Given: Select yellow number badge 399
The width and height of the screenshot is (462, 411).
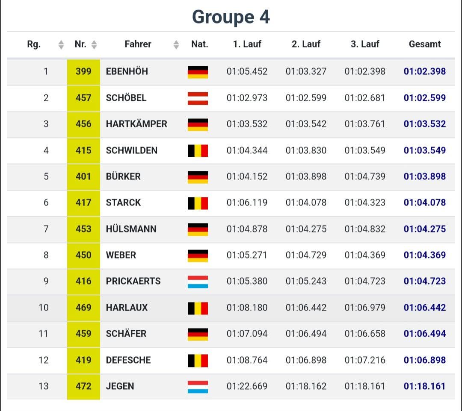Looking at the screenshot, I should (83, 72).
